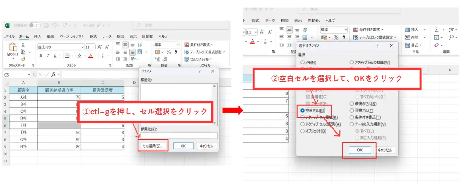
Task: Select the 空白セル(K) radio button
Action: click(x=303, y=110)
